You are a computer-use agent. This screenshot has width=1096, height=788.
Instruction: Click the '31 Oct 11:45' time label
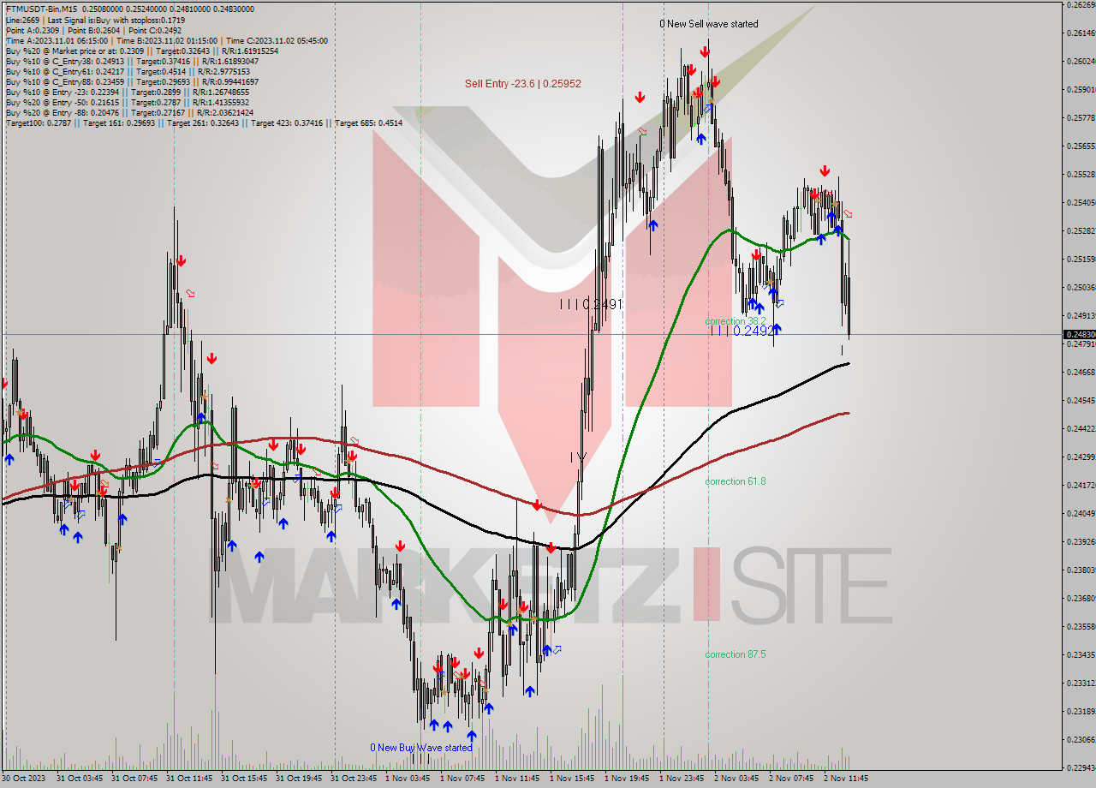coord(188,779)
